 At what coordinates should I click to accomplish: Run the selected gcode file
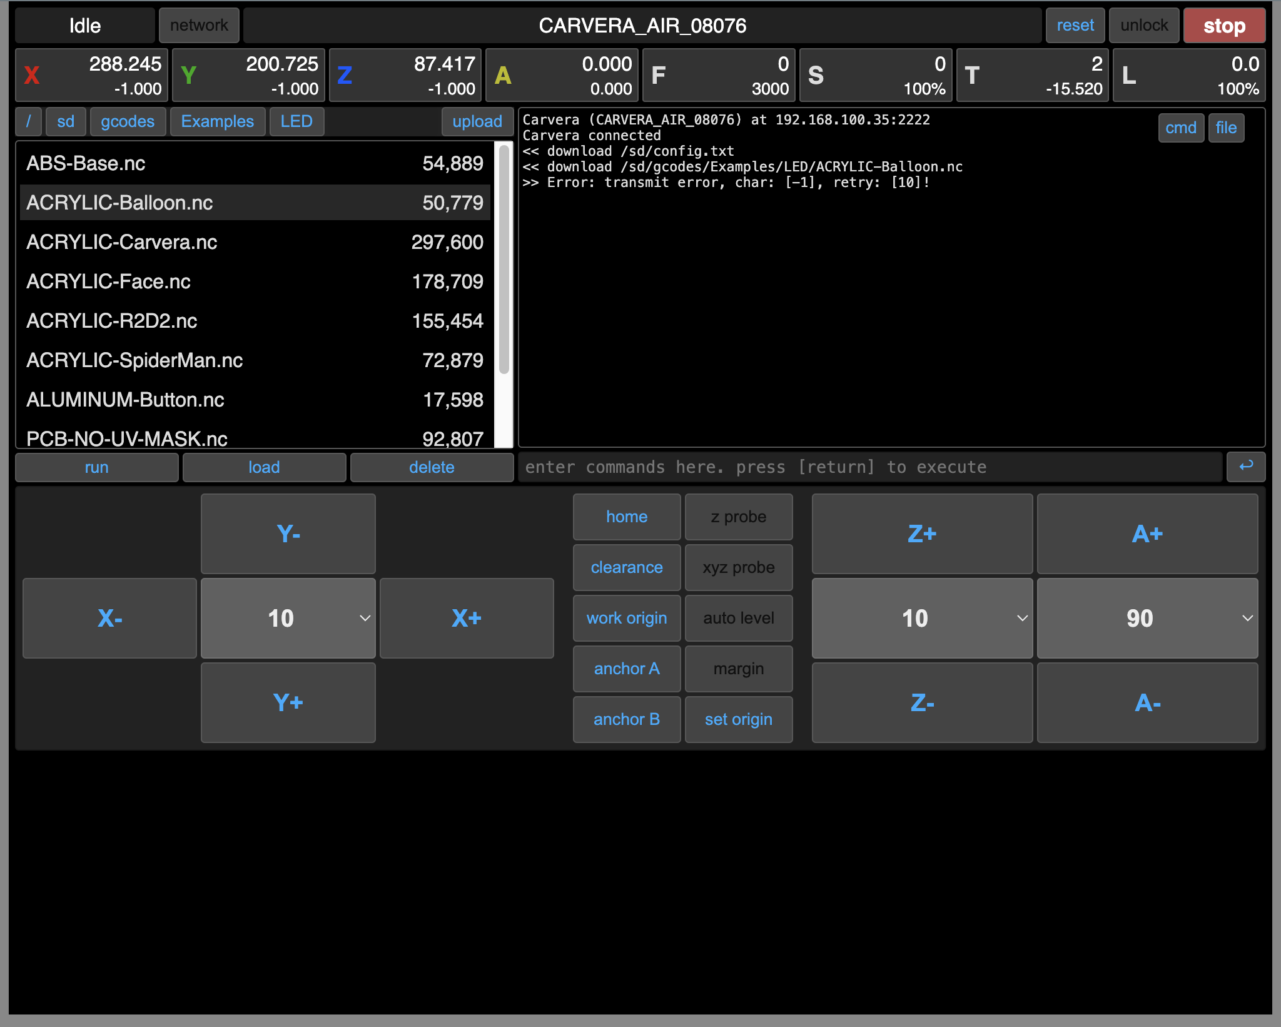pos(97,467)
